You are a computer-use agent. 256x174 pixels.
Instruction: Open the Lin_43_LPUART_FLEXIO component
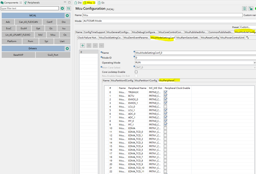coord(18,35)
